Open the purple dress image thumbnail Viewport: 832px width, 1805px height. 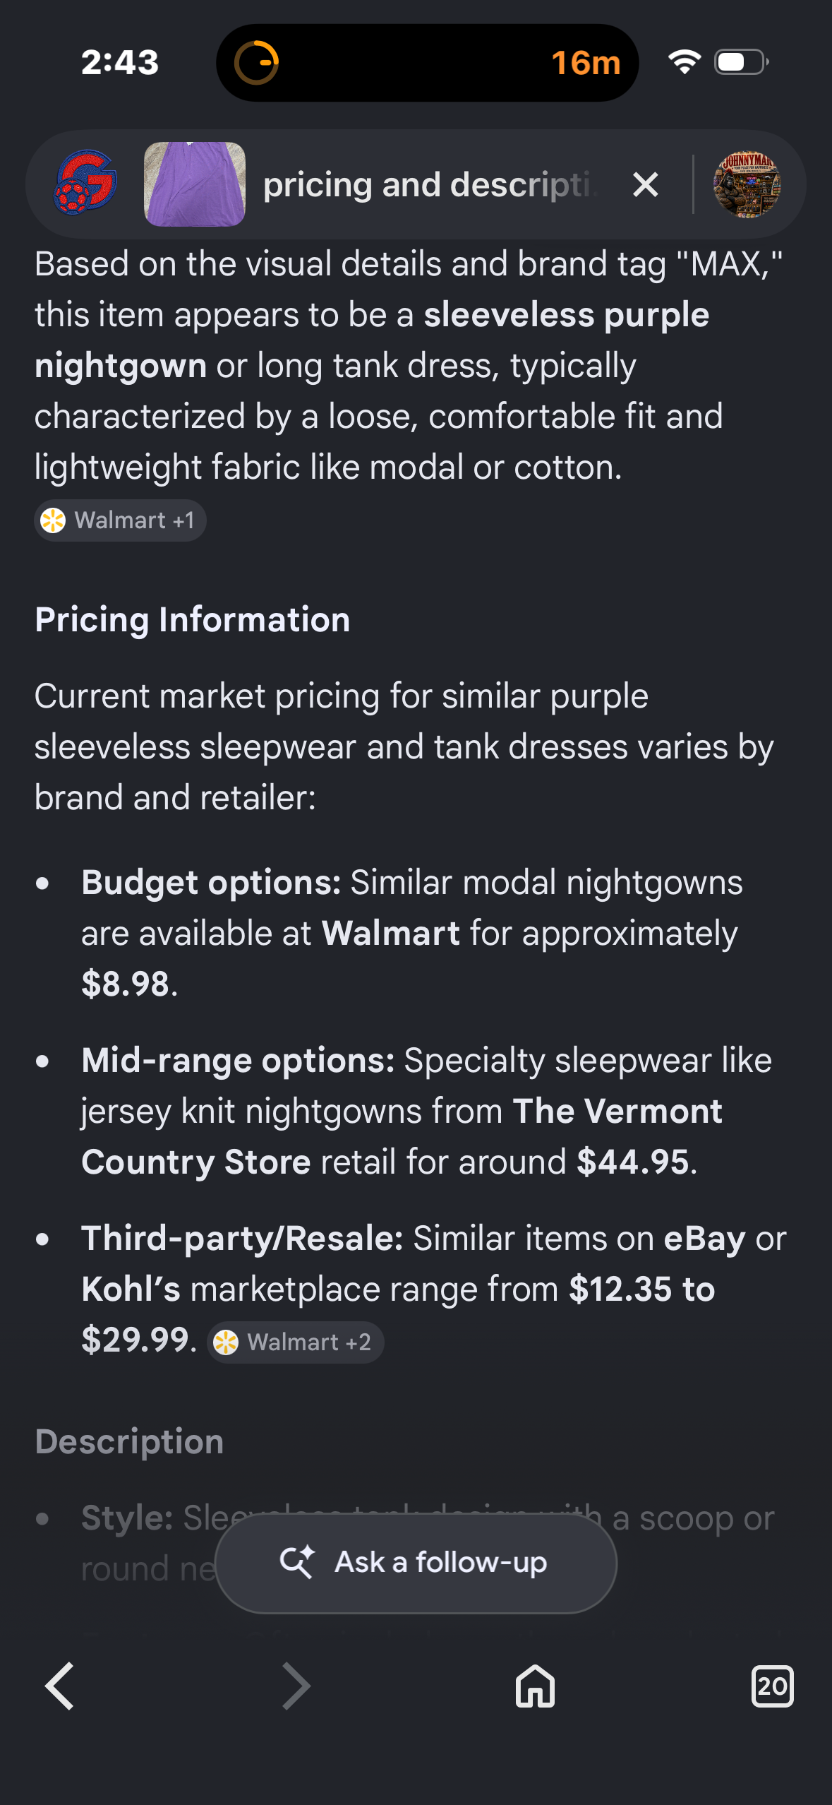coord(195,184)
